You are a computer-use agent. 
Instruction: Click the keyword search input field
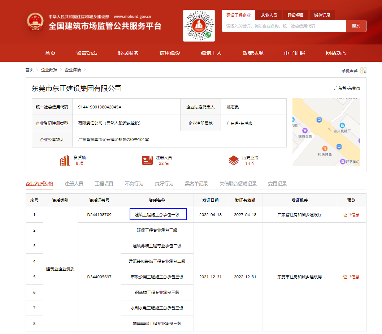284,26
